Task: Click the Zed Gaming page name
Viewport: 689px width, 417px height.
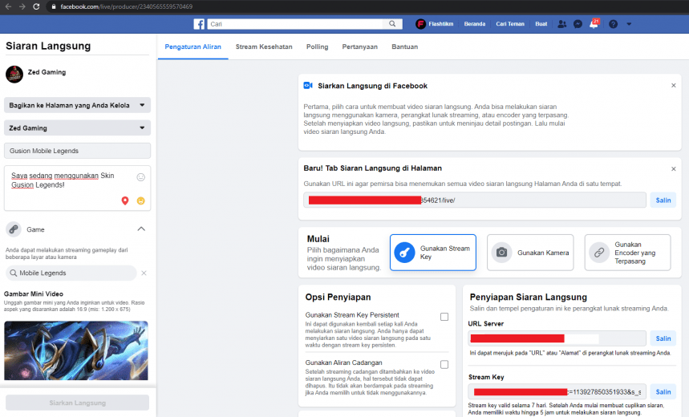Action: [x=47, y=72]
